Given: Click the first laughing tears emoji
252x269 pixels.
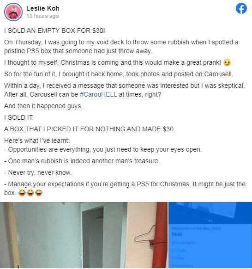Looking at the screenshot, I should click(22, 193).
